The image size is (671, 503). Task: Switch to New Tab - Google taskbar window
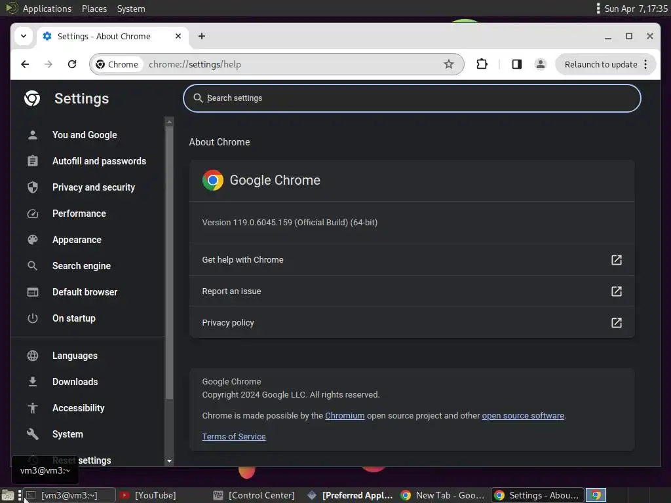443,495
